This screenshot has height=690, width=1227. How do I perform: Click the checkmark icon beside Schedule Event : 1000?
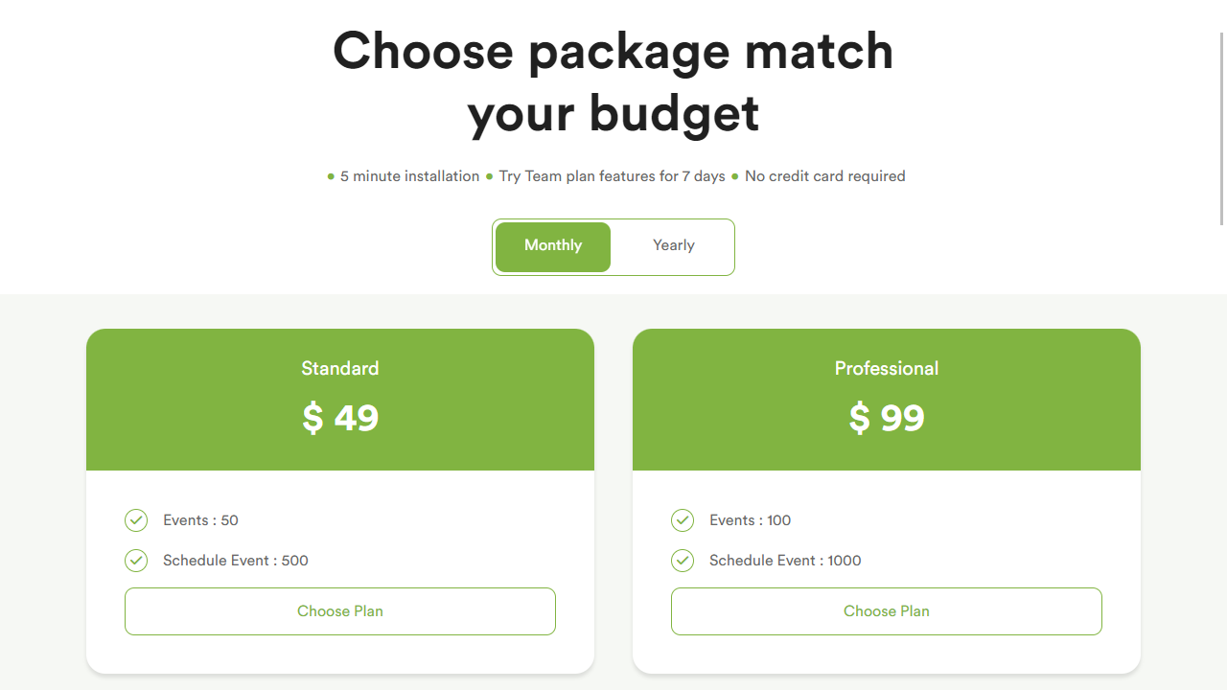pos(683,561)
